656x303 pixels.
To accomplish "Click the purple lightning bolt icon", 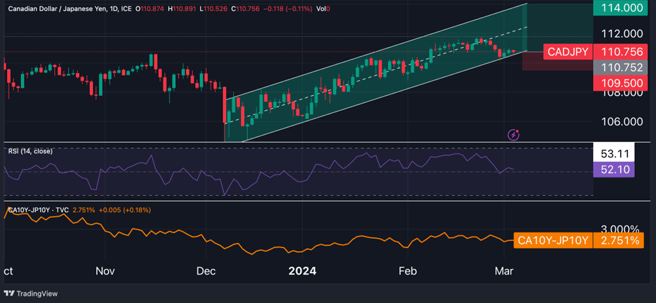I will tap(513, 135).
